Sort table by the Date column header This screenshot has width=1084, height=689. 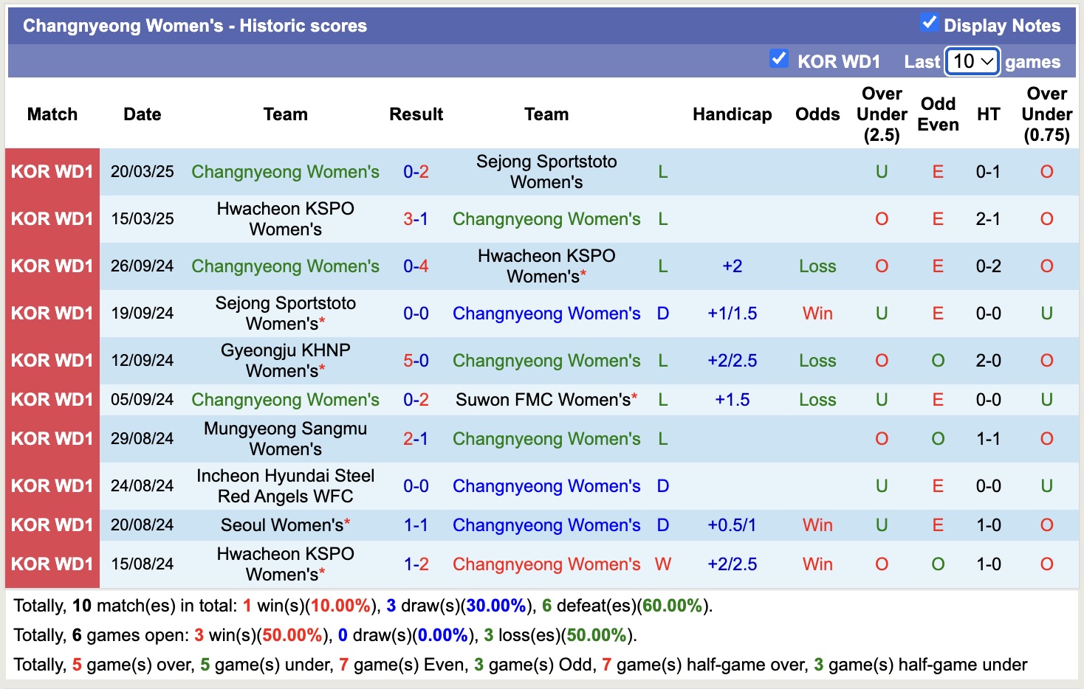tap(142, 114)
